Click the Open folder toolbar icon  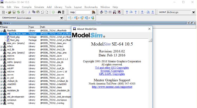point(10,12)
